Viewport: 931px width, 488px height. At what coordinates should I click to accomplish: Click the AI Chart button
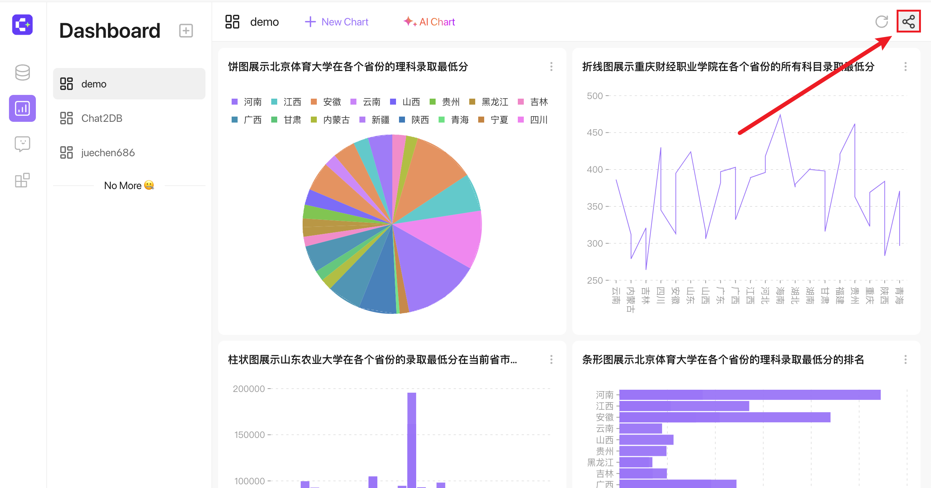[x=429, y=22]
